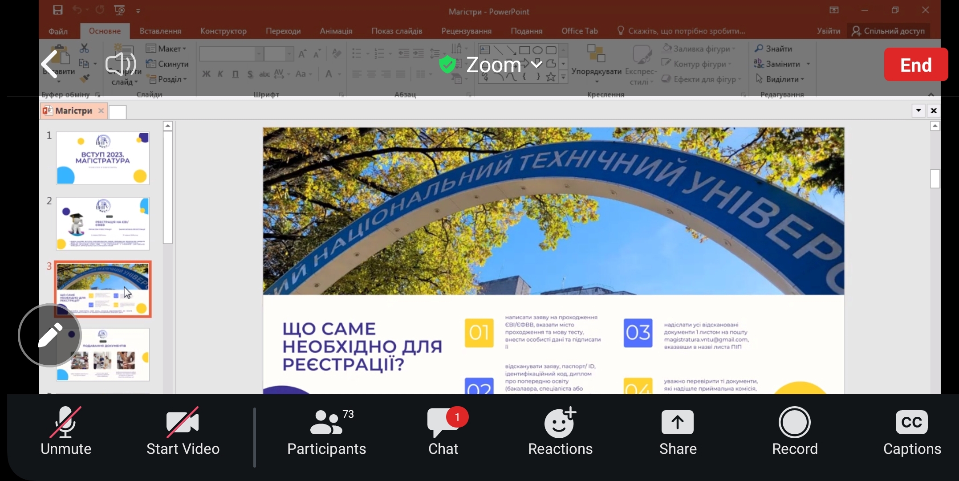Start Record of the meeting
This screenshot has width=959, height=481.
point(795,432)
